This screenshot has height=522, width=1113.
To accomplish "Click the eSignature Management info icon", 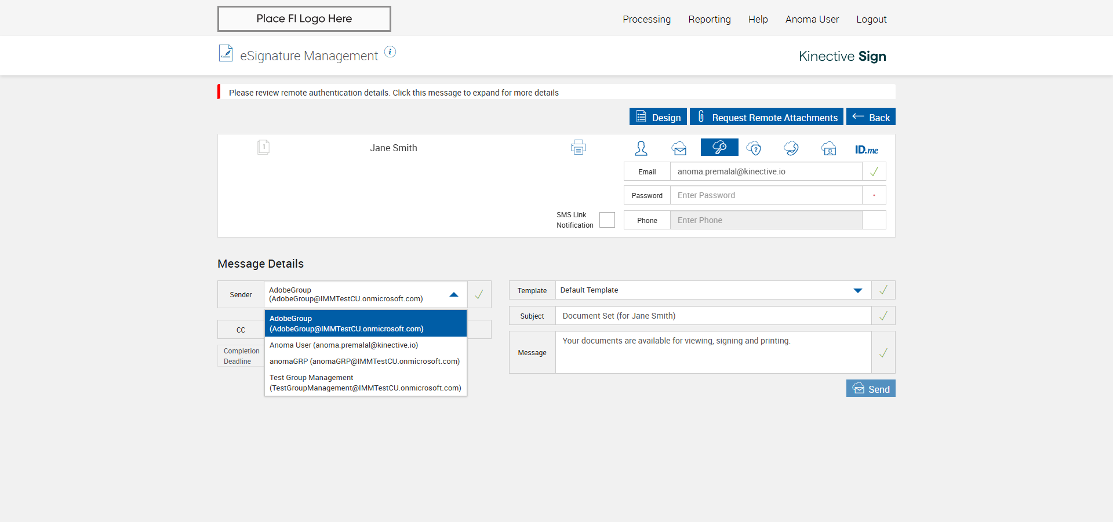I will (x=390, y=52).
